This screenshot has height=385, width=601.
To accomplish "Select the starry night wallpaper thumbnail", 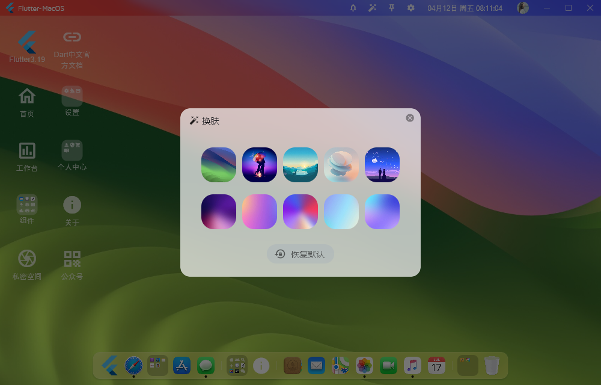I will [382, 164].
